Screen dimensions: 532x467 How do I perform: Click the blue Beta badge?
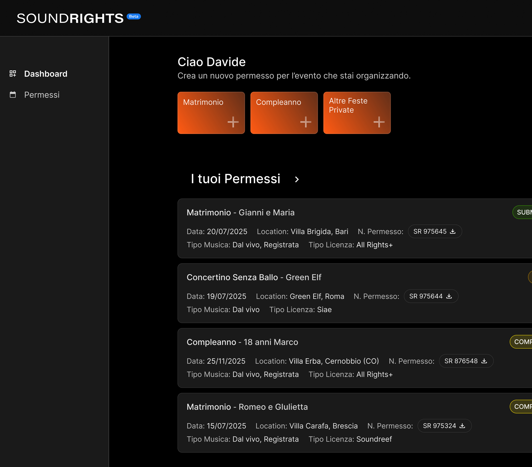134,17
